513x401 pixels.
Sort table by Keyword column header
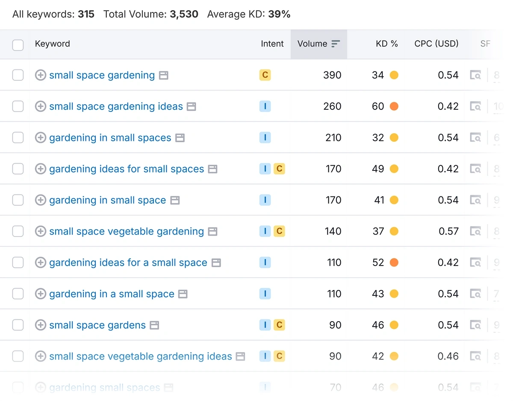click(x=52, y=44)
